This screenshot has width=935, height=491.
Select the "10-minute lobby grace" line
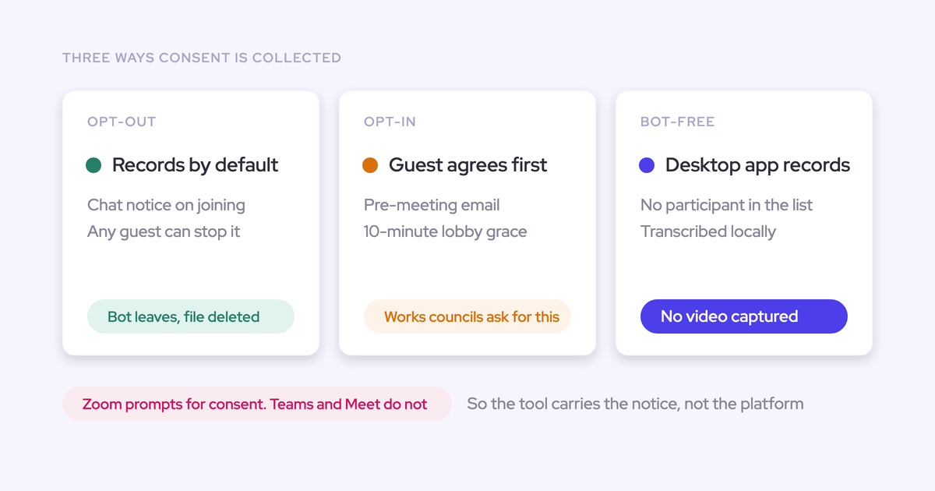(446, 231)
